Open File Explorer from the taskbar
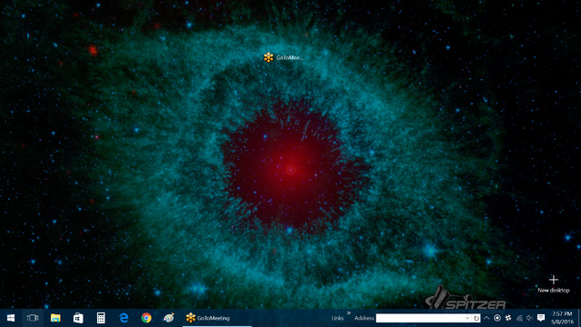The width and height of the screenshot is (581, 327). click(x=55, y=318)
